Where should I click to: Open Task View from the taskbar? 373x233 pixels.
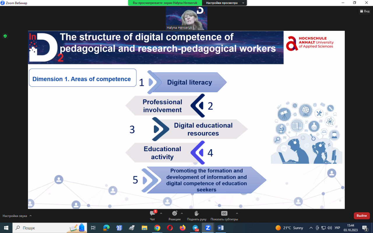click(93, 228)
